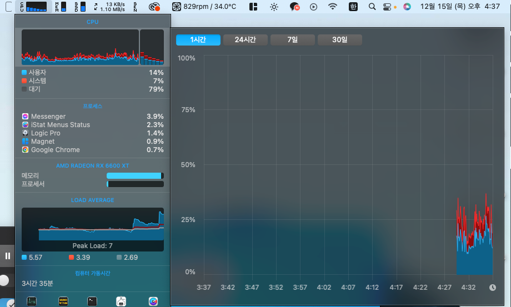Open the Magnet window manager icon
This screenshot has width=511, height=307.
tap(253, 7)
